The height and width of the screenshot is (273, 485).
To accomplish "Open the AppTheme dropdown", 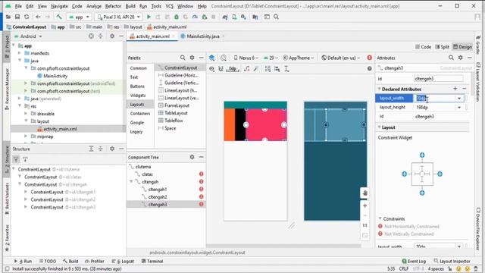I will pyautogui.click(x=298, y=58).
